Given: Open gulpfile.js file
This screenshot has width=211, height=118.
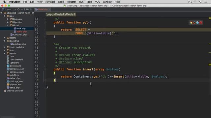Looking at the screenshot, I should coord(13,75).
